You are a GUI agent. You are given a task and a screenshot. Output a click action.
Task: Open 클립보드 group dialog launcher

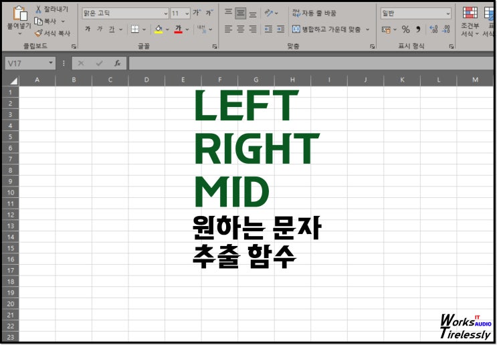[x=74, y=47]
